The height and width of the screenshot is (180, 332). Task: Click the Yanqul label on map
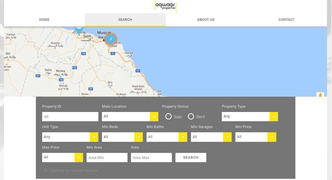11,35
